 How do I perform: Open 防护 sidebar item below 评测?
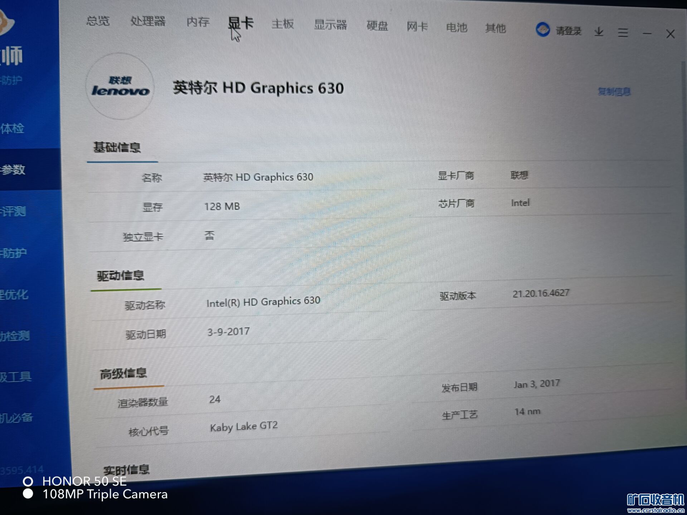click(x=14, y=253)
